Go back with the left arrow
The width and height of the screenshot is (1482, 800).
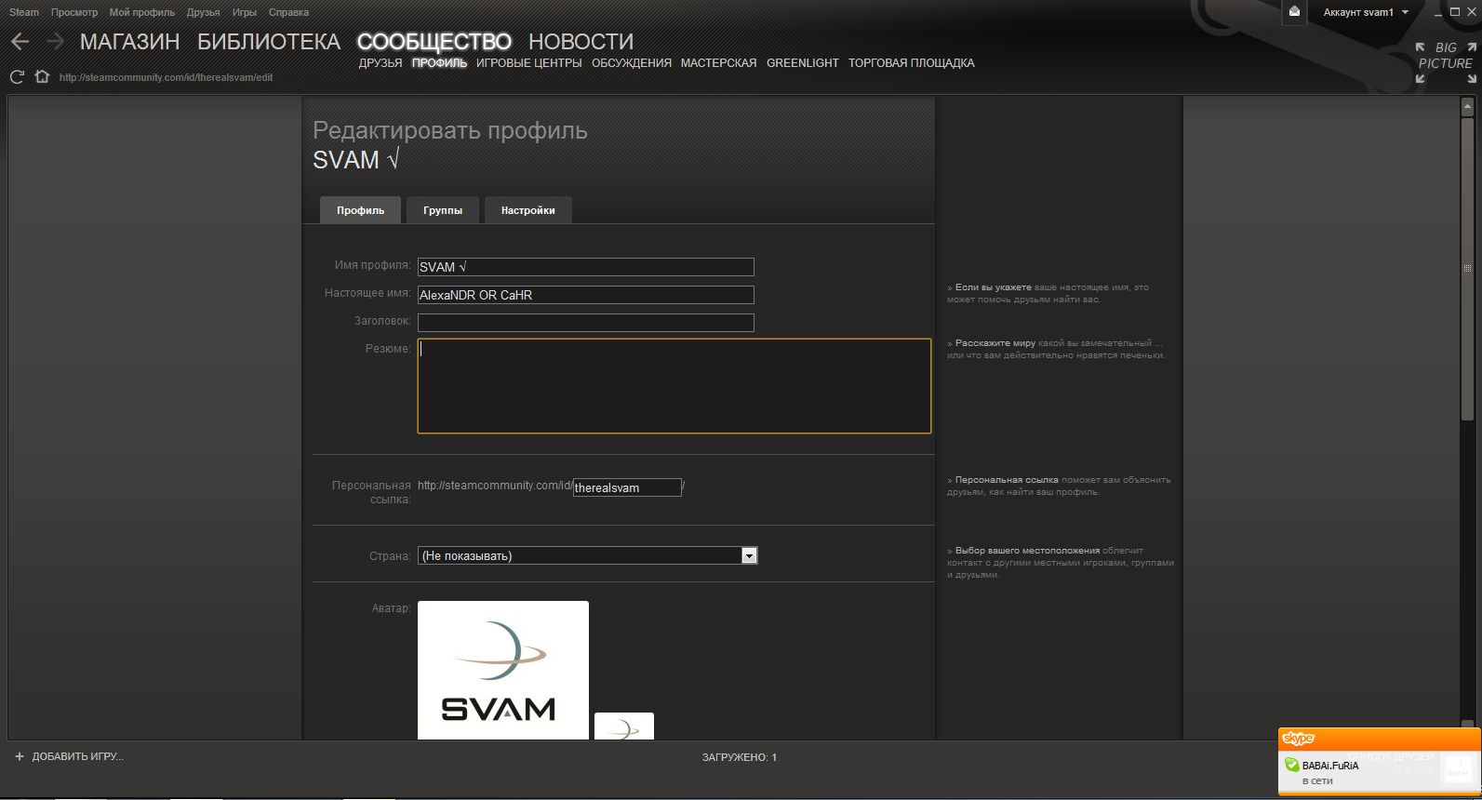(20, 41)
